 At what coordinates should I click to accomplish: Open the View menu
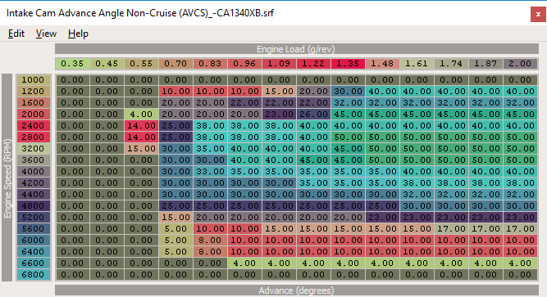46,34
